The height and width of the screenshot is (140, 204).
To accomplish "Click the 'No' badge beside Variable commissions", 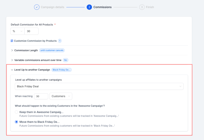I will pyautogui.click(x=65, y=60).
